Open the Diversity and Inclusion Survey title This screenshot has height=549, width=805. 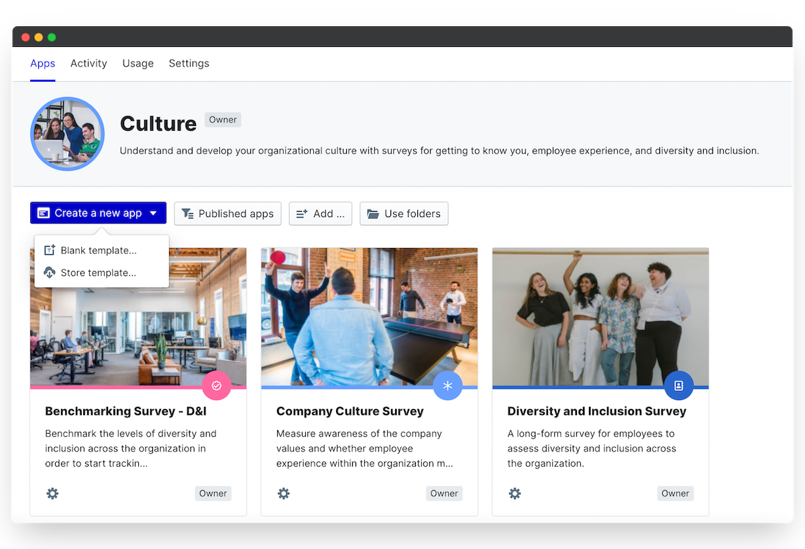596,411
